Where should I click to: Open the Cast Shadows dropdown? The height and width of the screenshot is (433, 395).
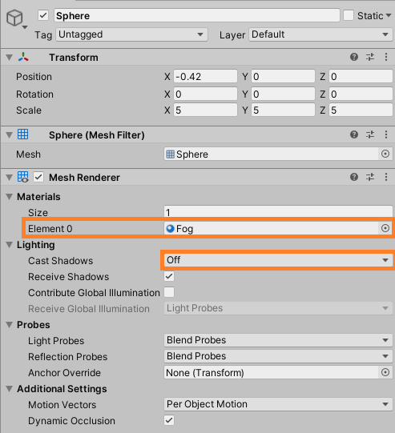pyautogui.click(x=278, y=260)
